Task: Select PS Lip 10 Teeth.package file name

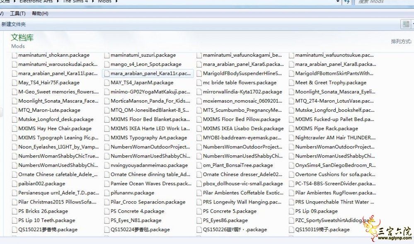Action: [x=47, y=220]
